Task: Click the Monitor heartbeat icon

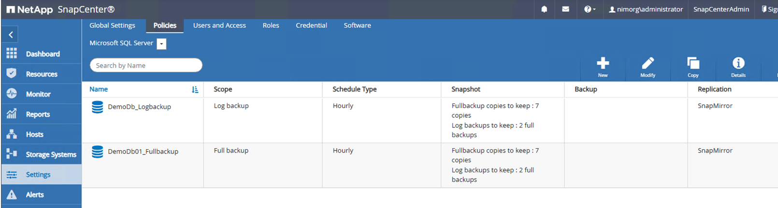Action: tap(12, 94)
